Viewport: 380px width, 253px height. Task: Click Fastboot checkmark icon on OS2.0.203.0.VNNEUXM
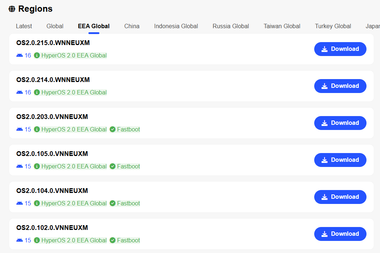(113, 130)
